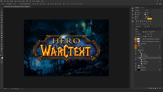163x92 pixels.
Task: Switch to the Paragraph tab
Action: 143,8
